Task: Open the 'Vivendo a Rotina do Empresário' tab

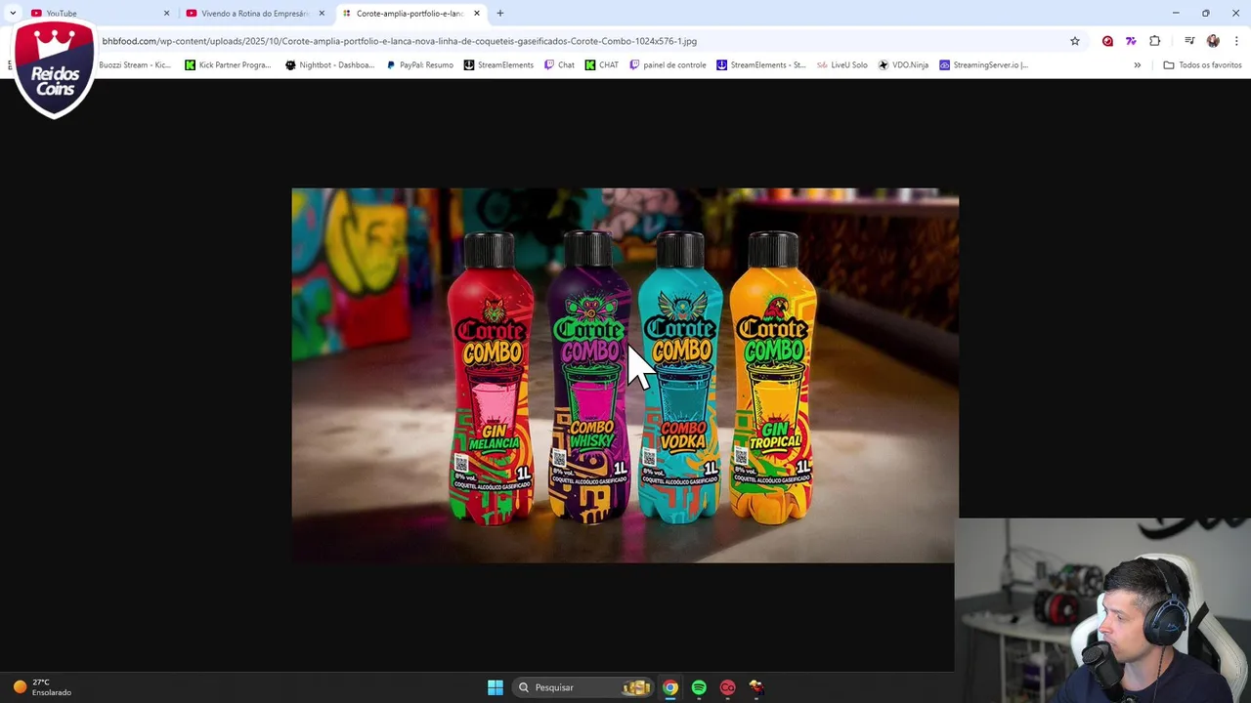Action: click(x=254, y=13)
